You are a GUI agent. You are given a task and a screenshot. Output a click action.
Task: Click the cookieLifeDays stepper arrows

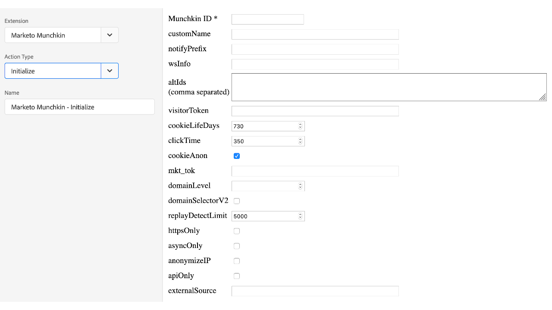(301, 126)
